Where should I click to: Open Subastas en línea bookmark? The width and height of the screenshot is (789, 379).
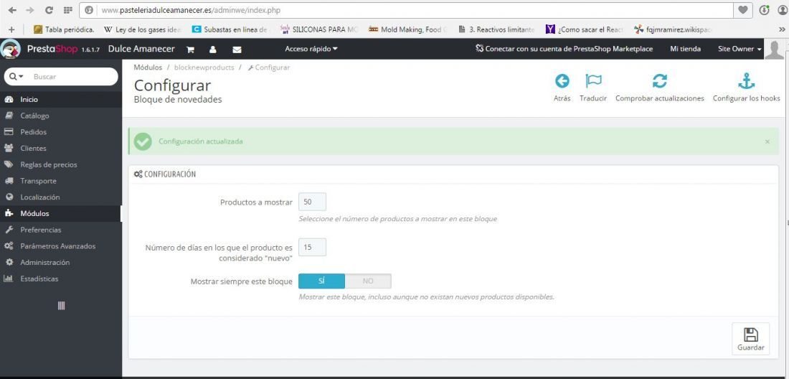(230, 29)
